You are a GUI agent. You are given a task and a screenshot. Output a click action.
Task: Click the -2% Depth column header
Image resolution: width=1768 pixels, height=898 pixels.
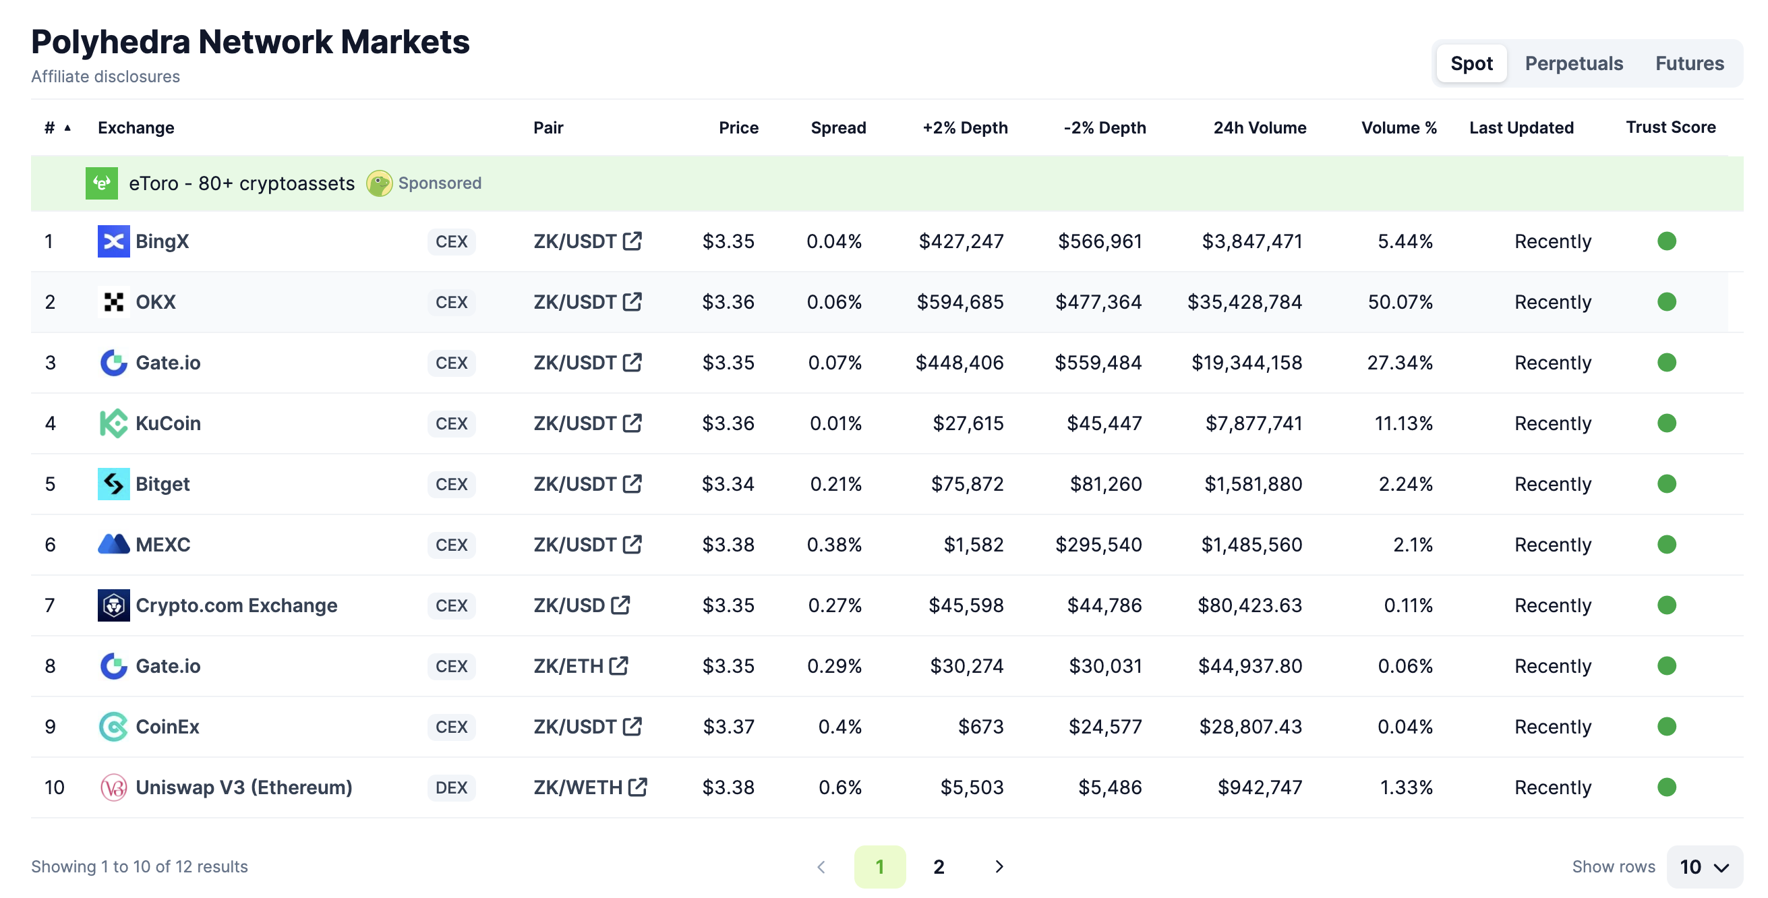pyautogui.click(x=1104, y=127)
